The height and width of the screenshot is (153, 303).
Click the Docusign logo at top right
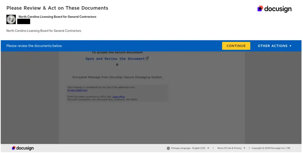(x=275, y=9)
